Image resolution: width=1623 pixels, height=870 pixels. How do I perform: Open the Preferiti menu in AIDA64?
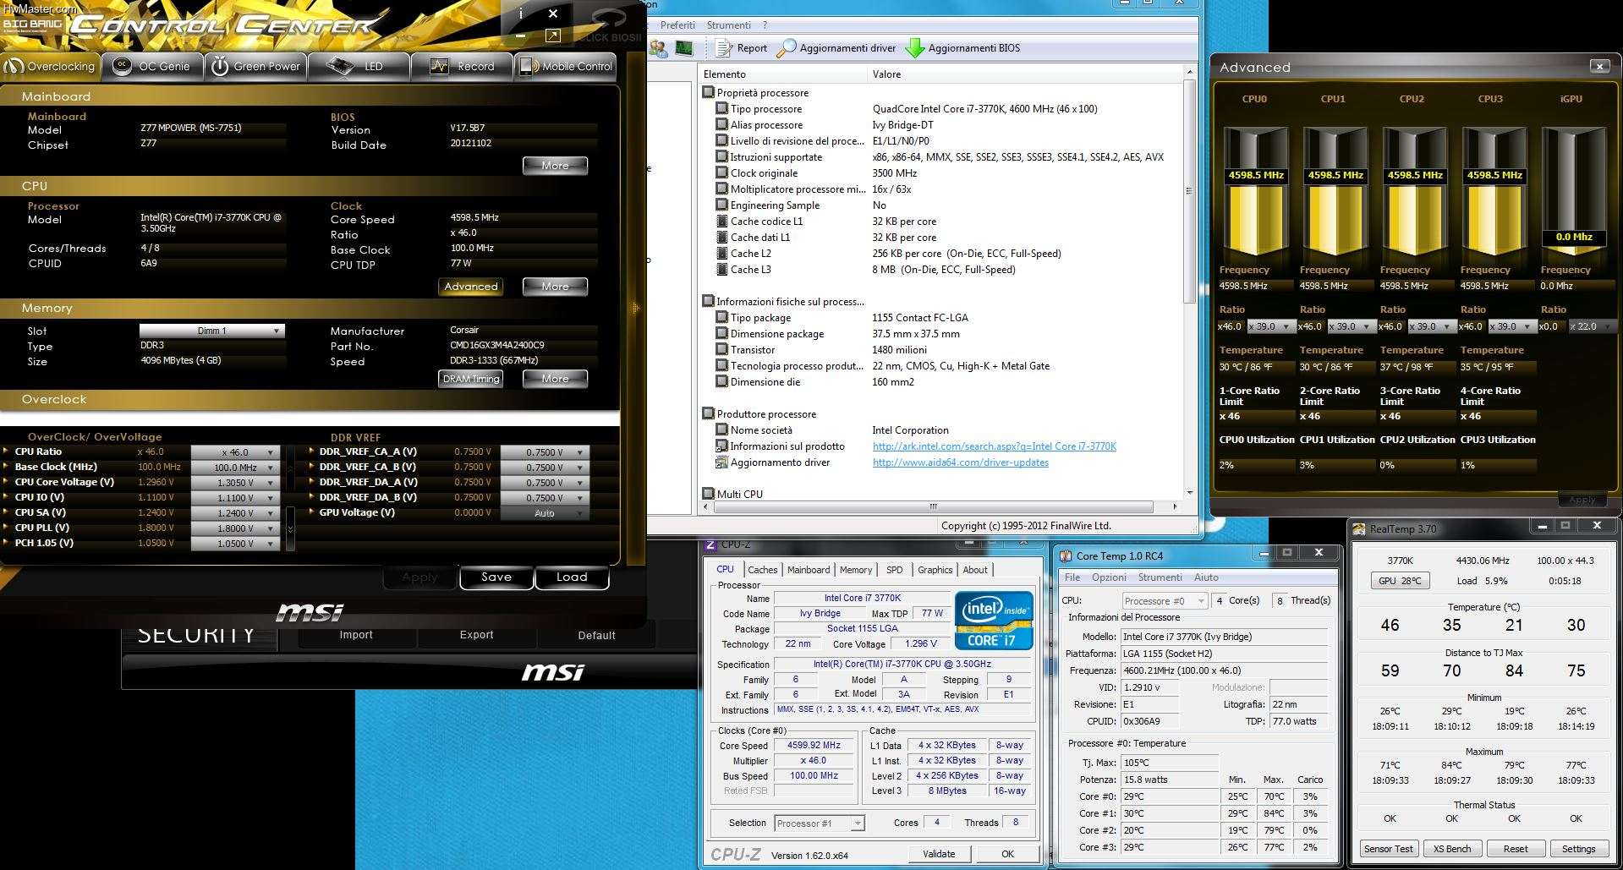(x=677, y=25)
